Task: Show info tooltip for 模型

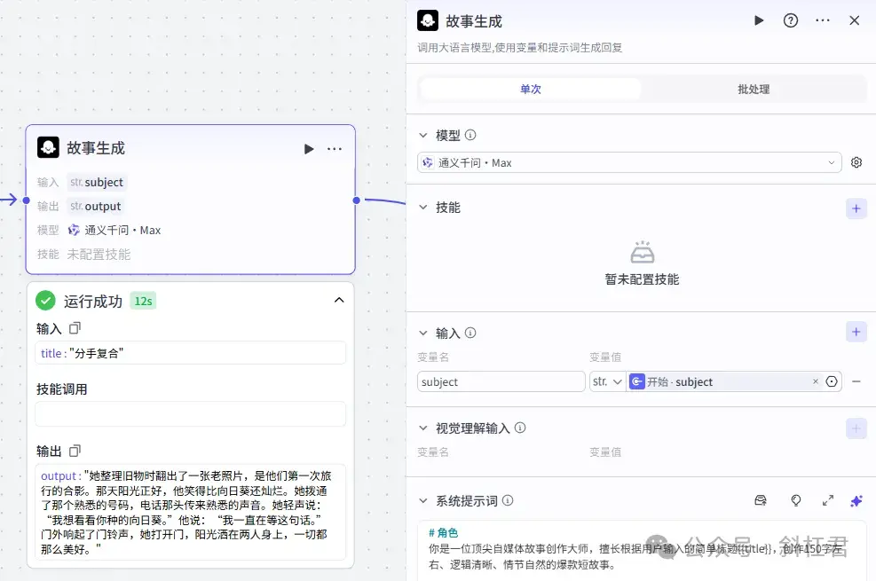Action: 470,135
